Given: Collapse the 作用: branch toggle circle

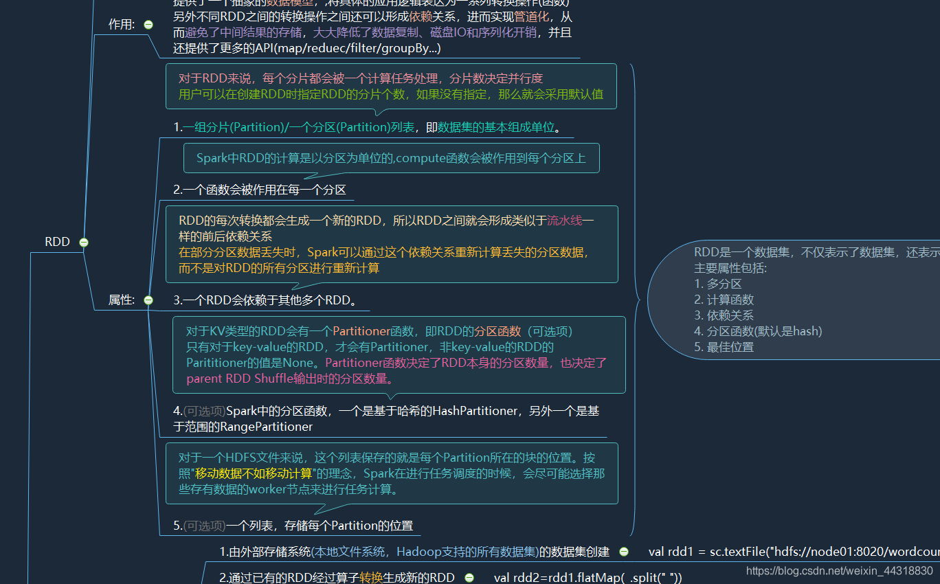Looking at the screenshot, I should [x=148, y=25].
